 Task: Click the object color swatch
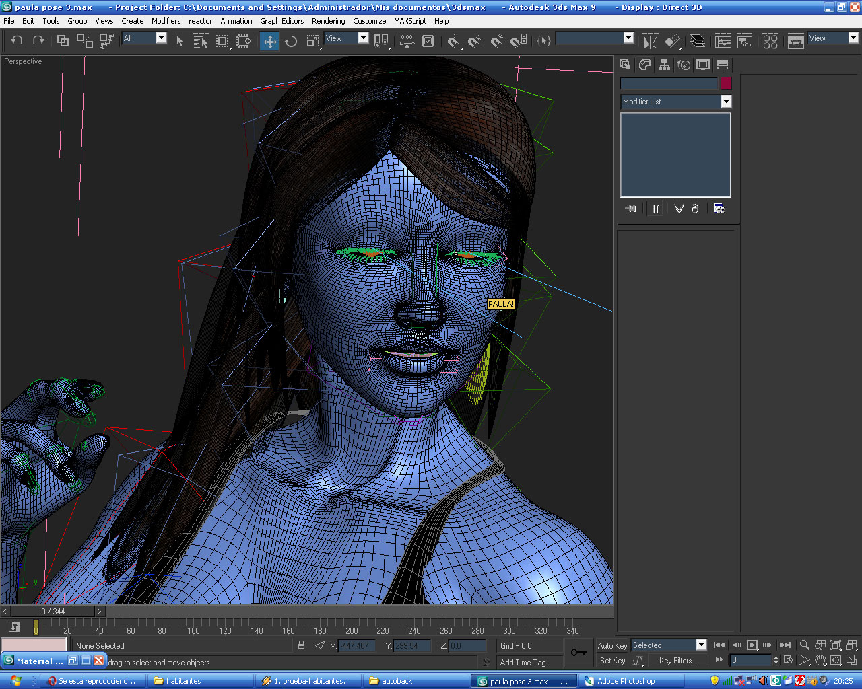click(726, 84)
